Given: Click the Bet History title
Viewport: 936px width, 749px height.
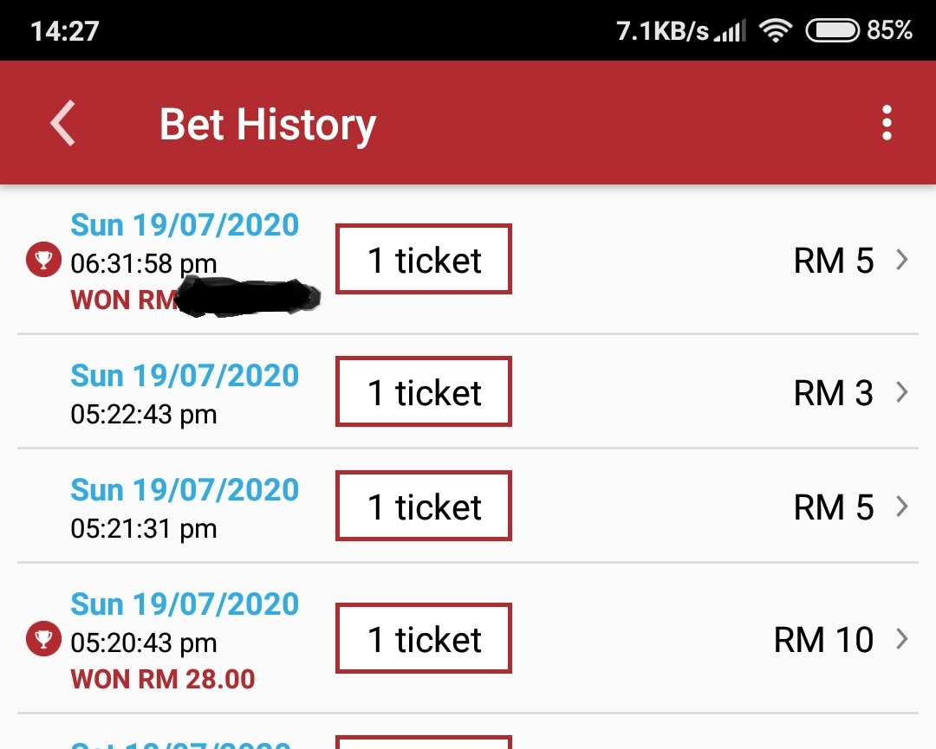Looking at the screenshot, I should tap(268, 124).
